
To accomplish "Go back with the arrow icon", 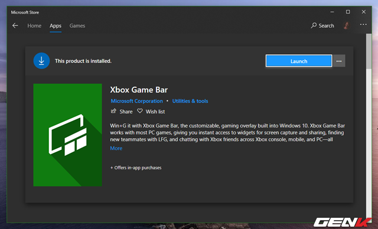I will pyautogui.click(x=15, y=25).
